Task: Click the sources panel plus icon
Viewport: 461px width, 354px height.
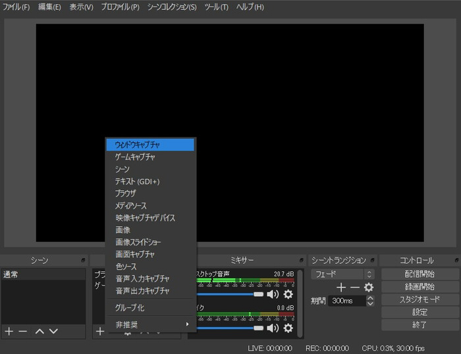Action: click(x=100, y=332)
